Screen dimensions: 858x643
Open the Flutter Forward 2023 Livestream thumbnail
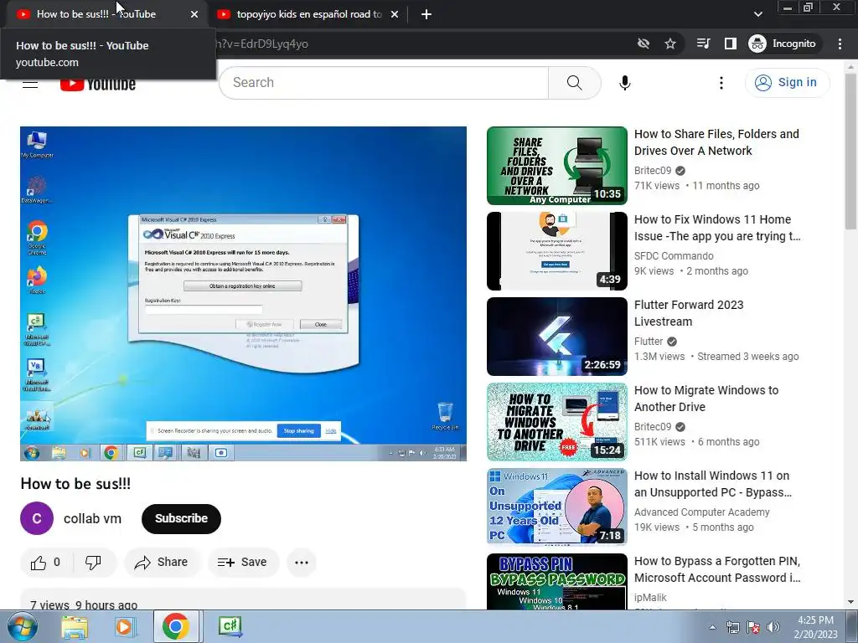point(557,337)
